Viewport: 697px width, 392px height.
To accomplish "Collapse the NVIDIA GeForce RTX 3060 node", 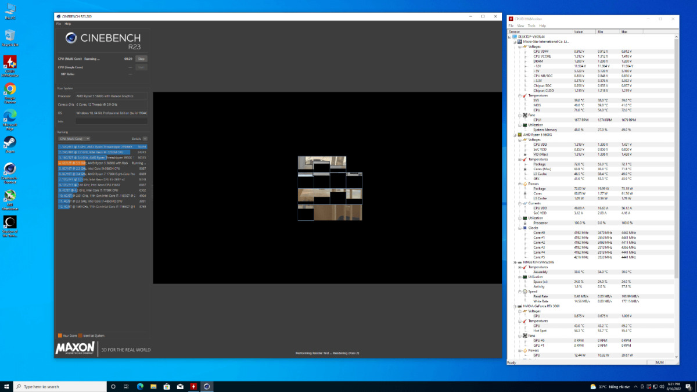I will coord(515,305).
